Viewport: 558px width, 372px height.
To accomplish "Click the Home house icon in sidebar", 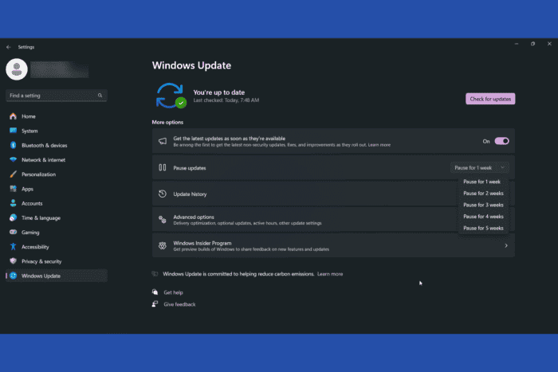I will point(14,116).
